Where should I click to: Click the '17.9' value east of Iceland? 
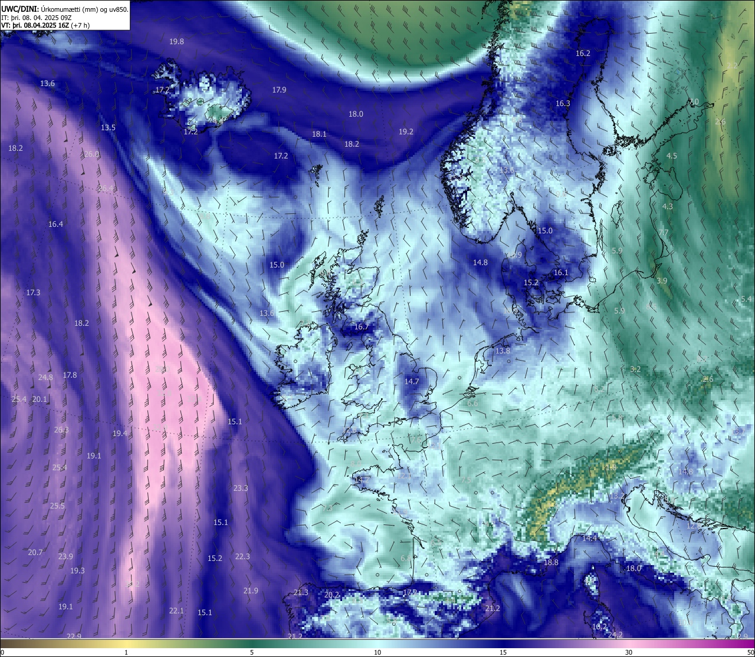(279, 90)
